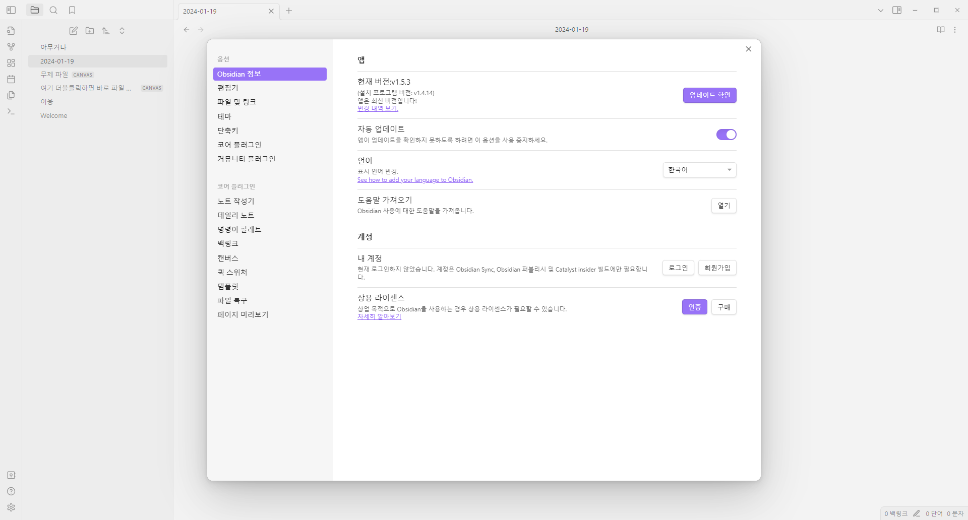Select Obsidian 정보 settings tab
Screen dimensions: 968x520
click(270, 74)
